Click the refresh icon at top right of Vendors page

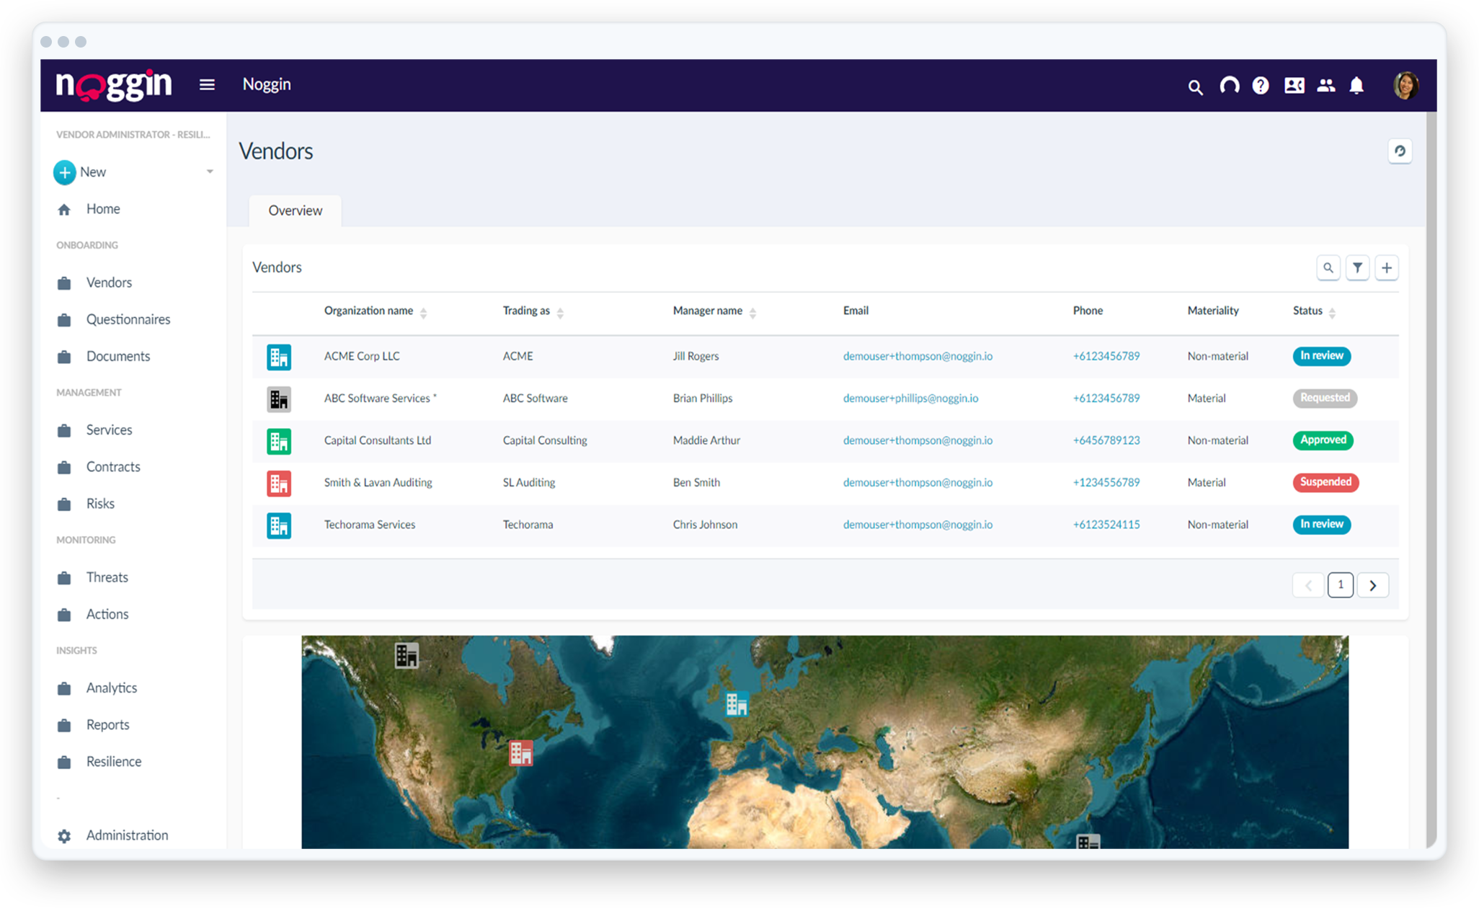point(1400,151)
